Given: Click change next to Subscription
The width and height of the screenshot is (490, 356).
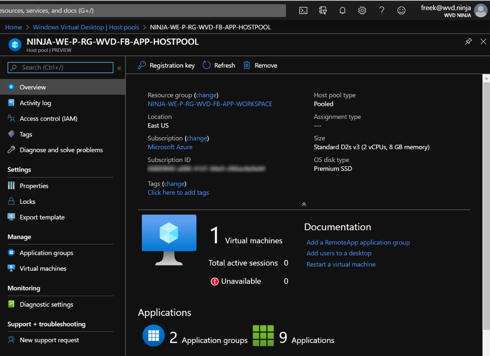Looking at the screenshot, I should pyautogui.click(x=197, y=138).
